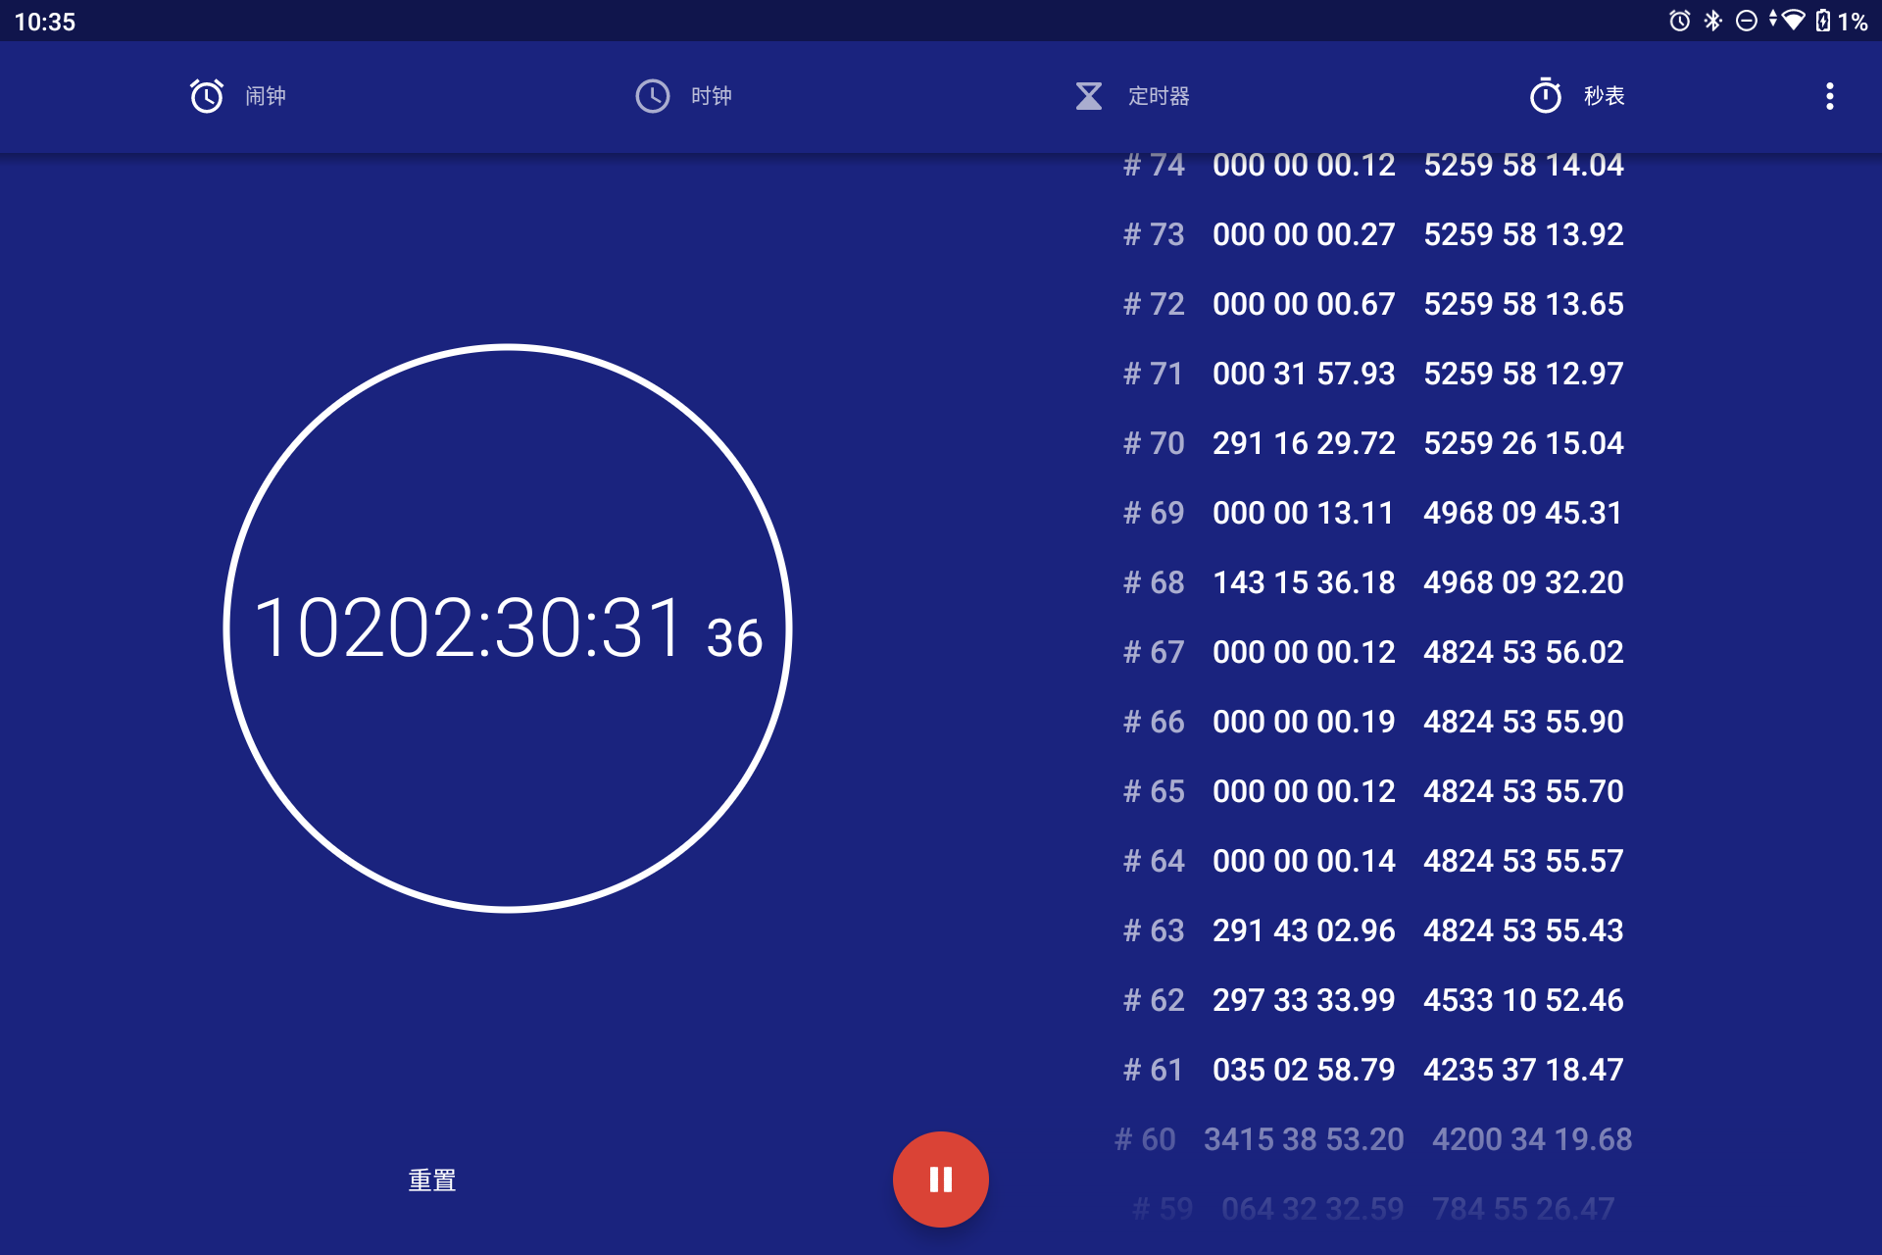Select lap row # 70
1882x1255 pixels.
point(1373,443)
